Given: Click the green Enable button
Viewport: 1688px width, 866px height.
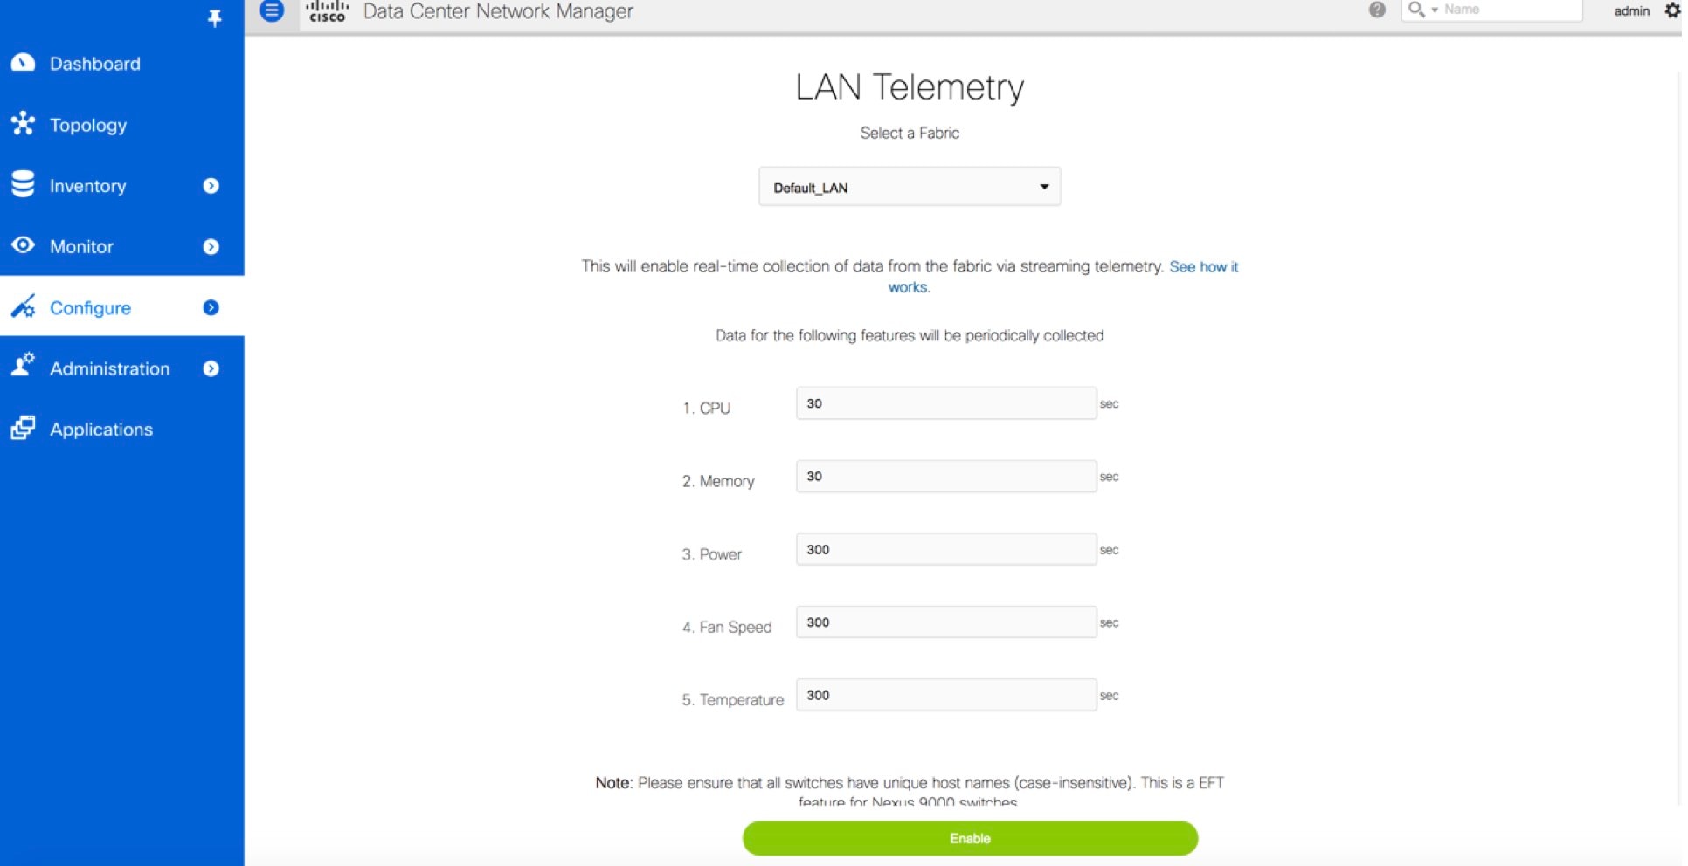Looking at the screenshot, I should pyautogui.click(x=970, y=838).
